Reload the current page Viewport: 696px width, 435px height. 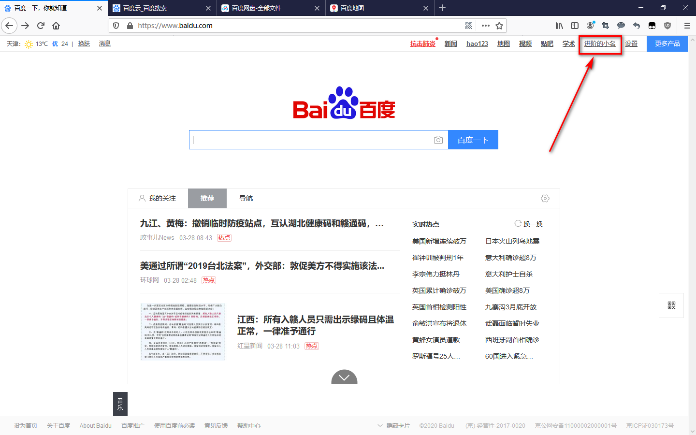(x=41, y=26)
